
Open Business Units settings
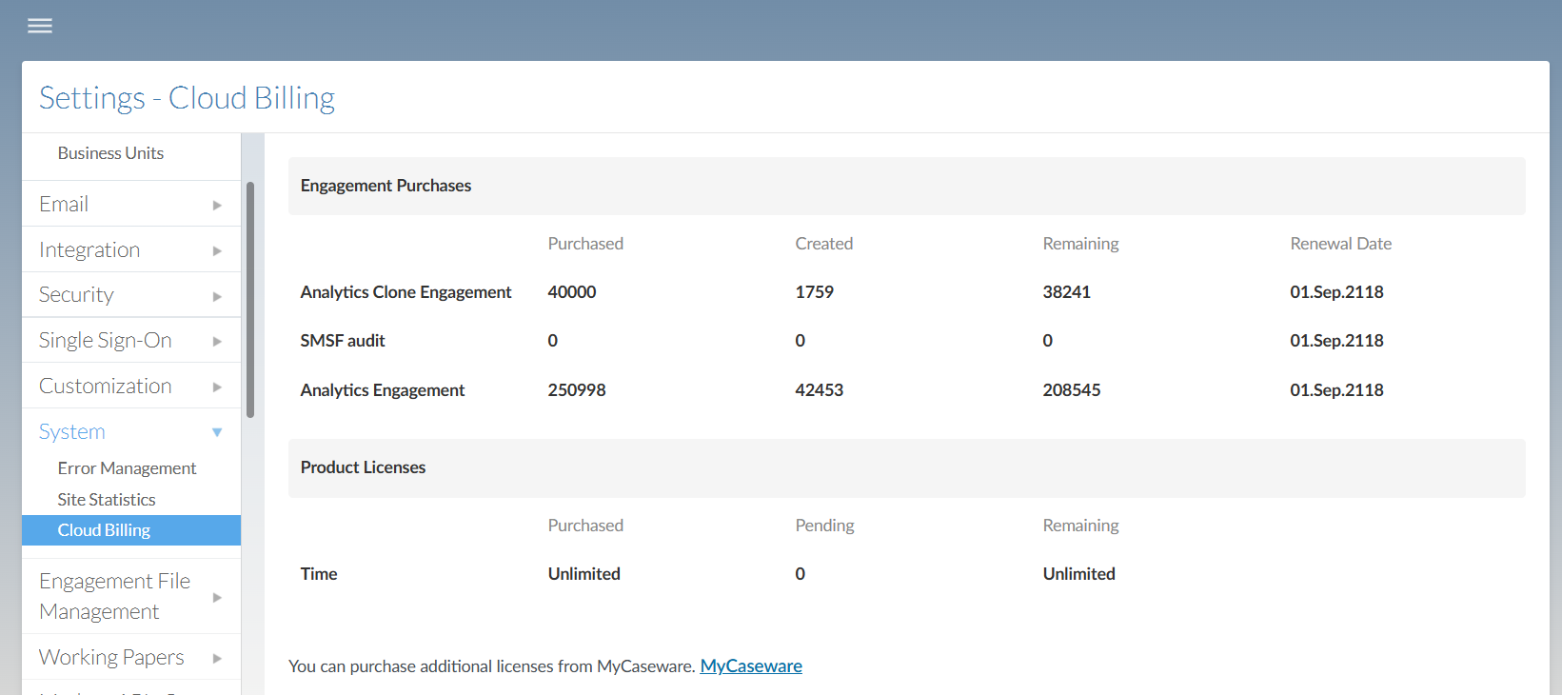[110, 153]
